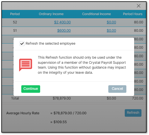Select the period 51 row number

pyautogui.click(x=15, y=31)
